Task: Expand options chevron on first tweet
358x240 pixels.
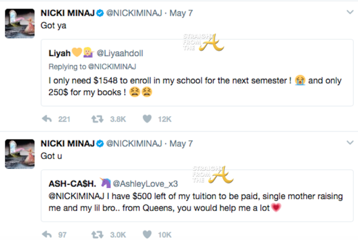Action: (349, 12)
